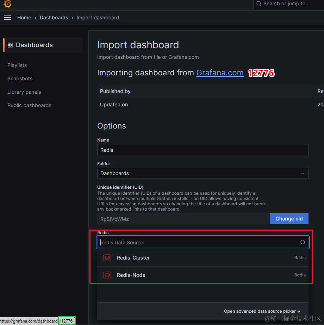Viewport: 324px width, 325px height.
Task: Click the Dashboards grid icon in sidebar
Action: [x=10, y=45]
